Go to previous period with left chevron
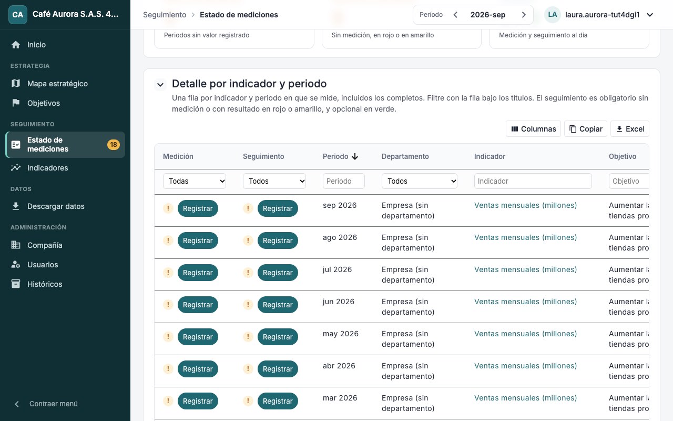The width and height of the screenshot is (673, 421). click(x=455, y=15)
